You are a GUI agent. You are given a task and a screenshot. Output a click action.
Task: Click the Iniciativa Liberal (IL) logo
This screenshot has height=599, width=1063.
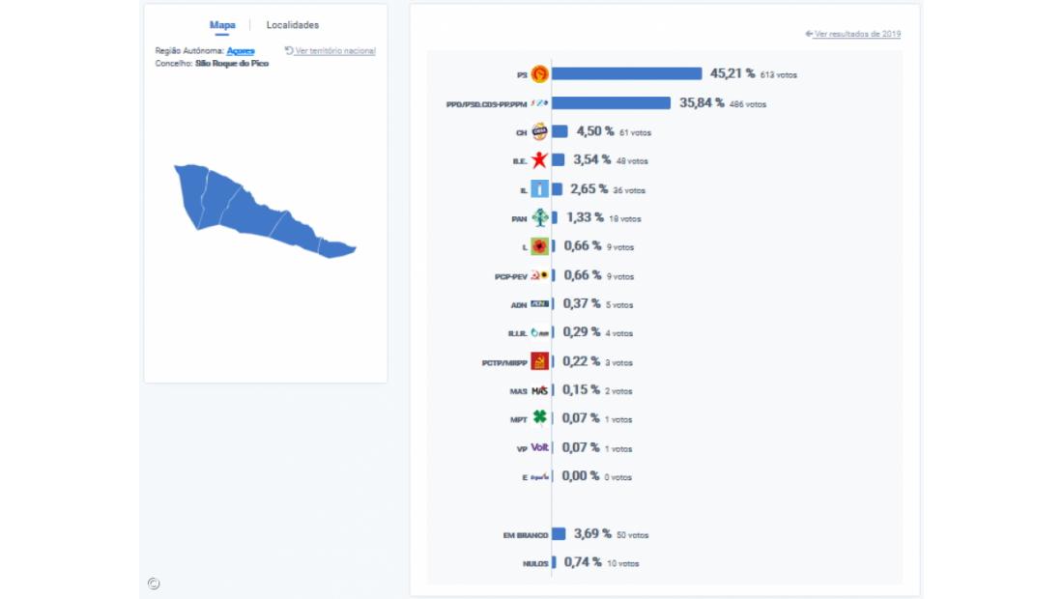tap(539, 189)
